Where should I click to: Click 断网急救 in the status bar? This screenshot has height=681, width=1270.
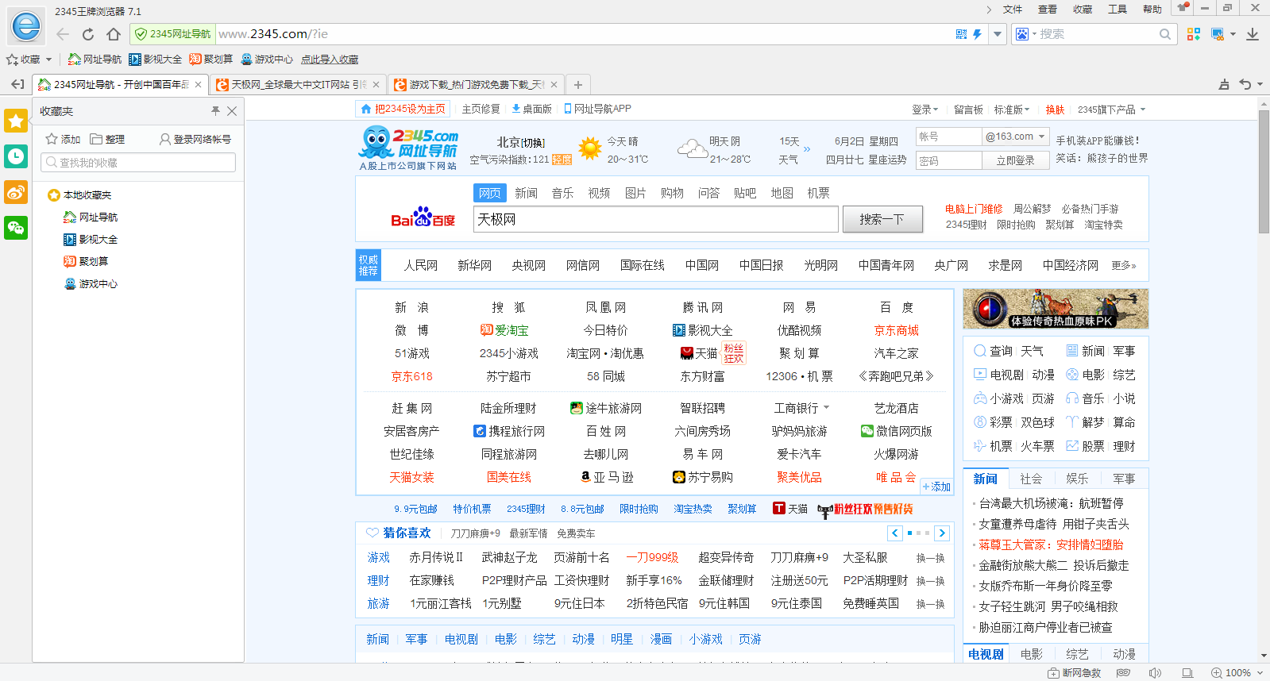coord(1075,673)
